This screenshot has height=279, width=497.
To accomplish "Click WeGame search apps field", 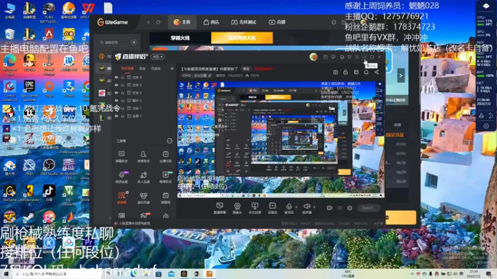I will pos(114,42).
